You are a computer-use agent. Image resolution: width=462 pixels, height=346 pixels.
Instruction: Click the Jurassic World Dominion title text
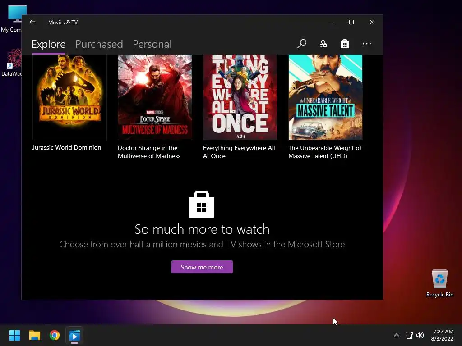(67, 147)
